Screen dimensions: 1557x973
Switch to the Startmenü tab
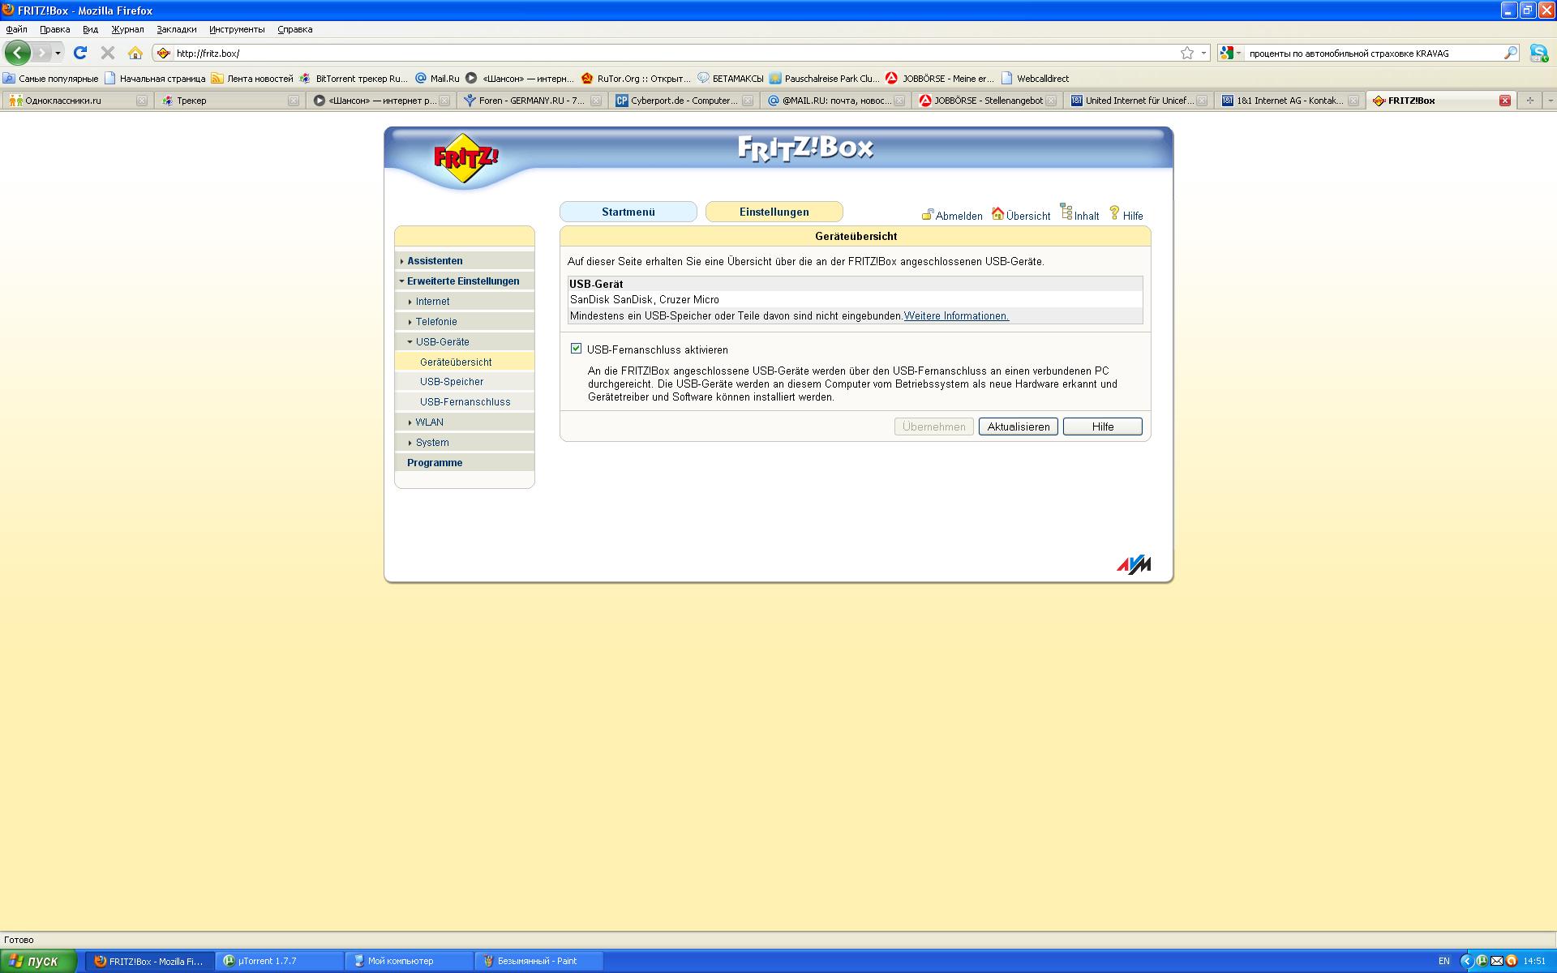tap(628, 212)
